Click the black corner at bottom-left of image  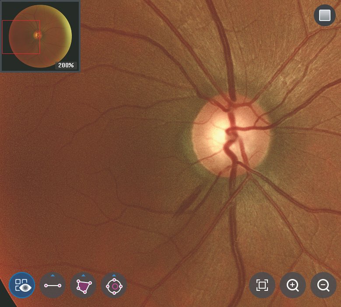(4, 302)
